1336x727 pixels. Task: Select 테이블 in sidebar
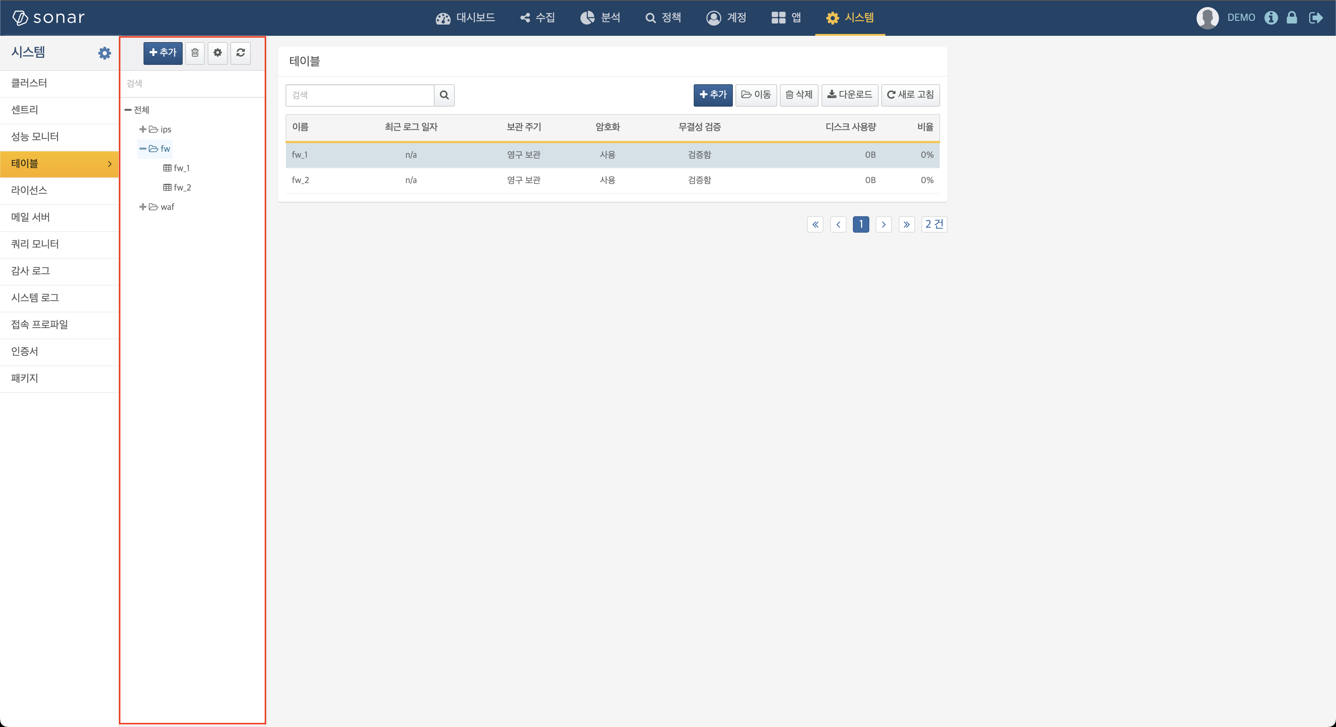59,164
